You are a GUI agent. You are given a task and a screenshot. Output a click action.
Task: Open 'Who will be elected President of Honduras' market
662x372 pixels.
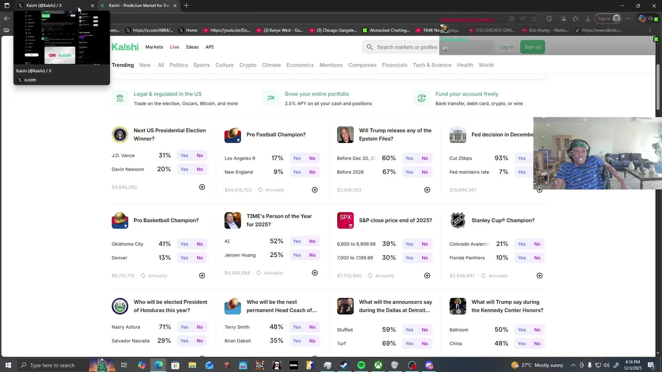[x=170, y=306]
